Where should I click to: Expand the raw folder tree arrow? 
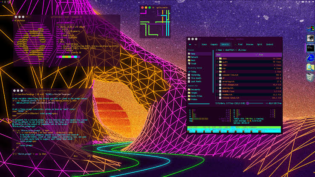click(217, 68)
